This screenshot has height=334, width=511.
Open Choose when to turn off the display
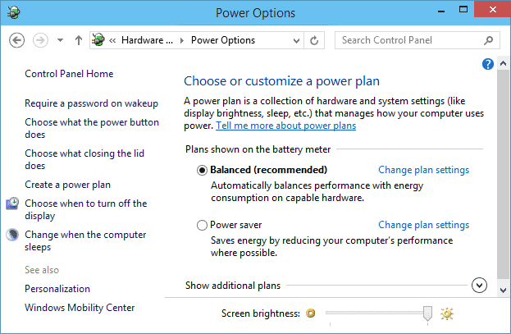[x=85, y=209]
